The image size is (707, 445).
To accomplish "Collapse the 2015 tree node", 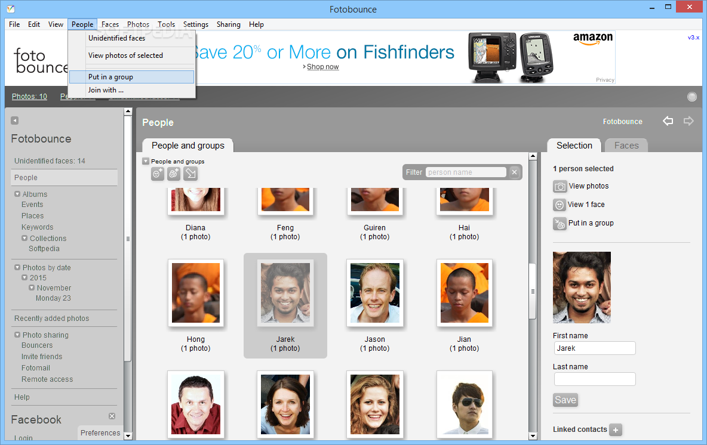I will pyautogui.click(x=24, y=277).
